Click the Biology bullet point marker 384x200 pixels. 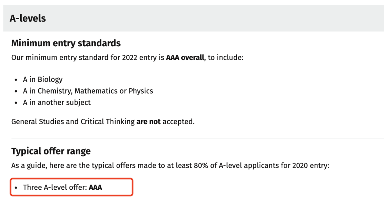pyautogui.click(x=16, y=80)
